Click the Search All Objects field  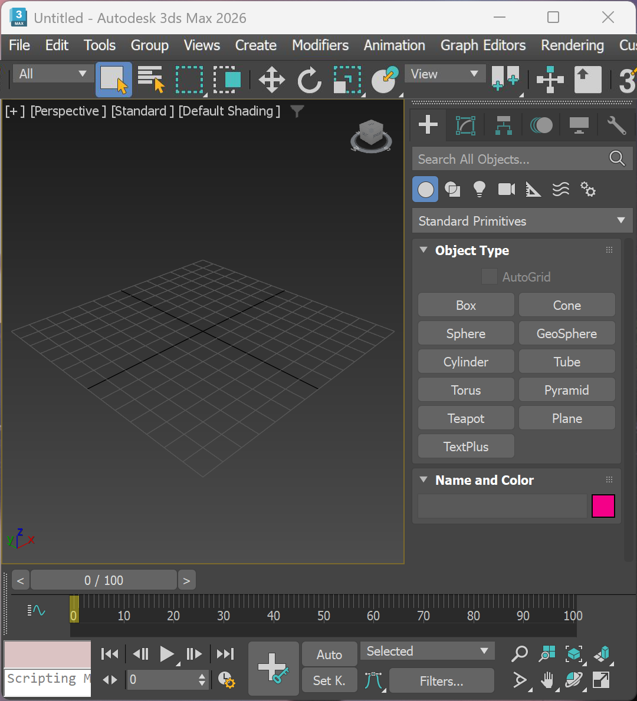[522, 159]
